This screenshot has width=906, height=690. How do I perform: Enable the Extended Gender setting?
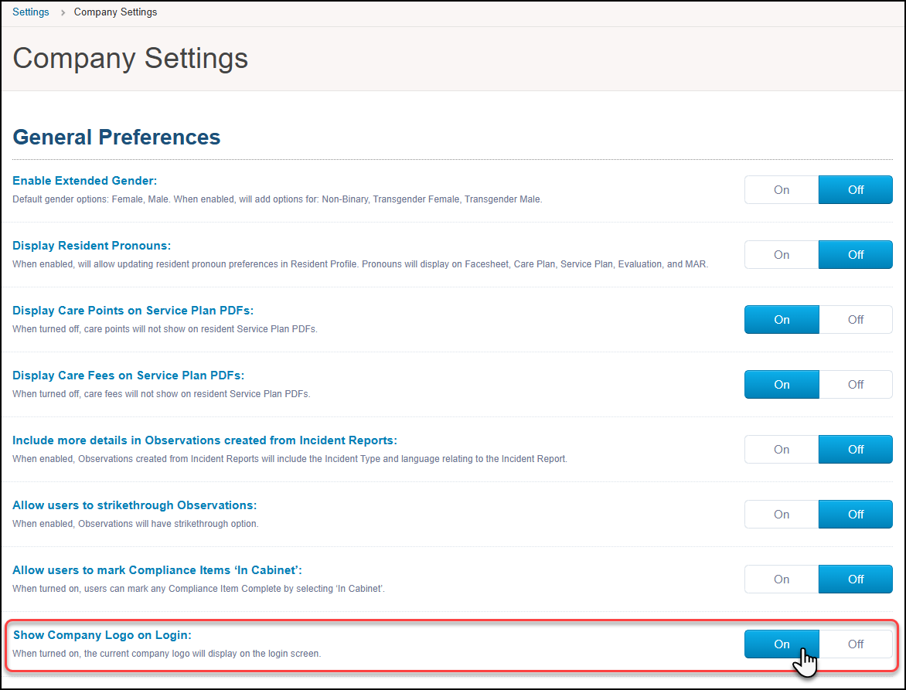point(781,189)
